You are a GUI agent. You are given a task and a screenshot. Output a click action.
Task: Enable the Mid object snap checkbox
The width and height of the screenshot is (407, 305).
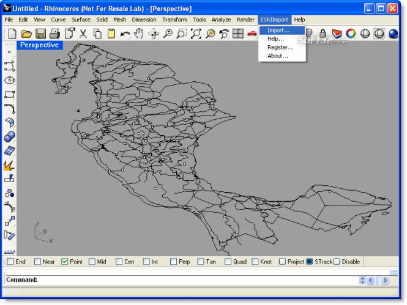(92, 262)
